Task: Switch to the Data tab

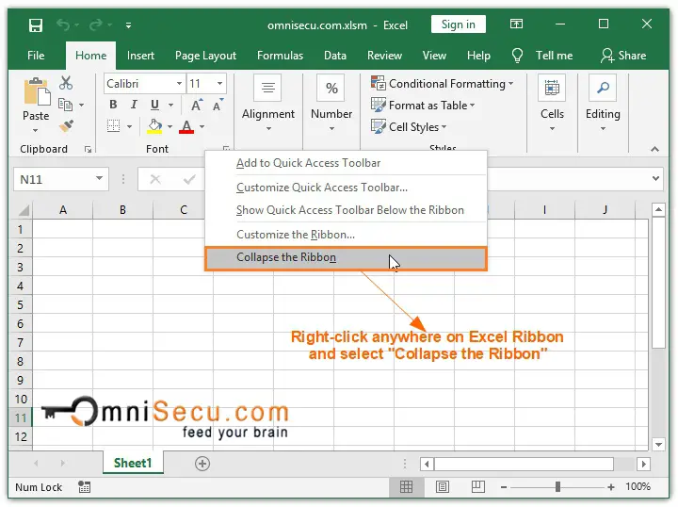Action: [335, 56]
